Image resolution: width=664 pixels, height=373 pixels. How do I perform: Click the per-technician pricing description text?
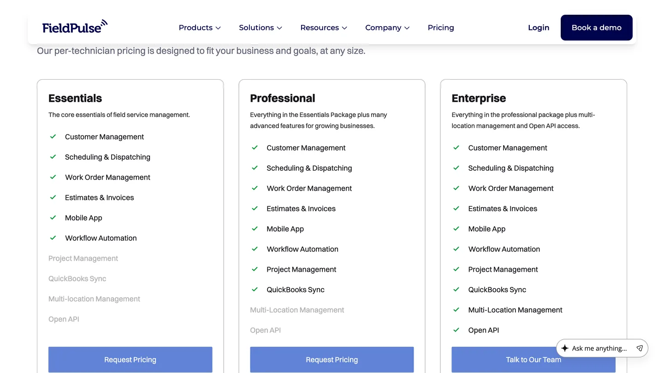click(201, 51)
